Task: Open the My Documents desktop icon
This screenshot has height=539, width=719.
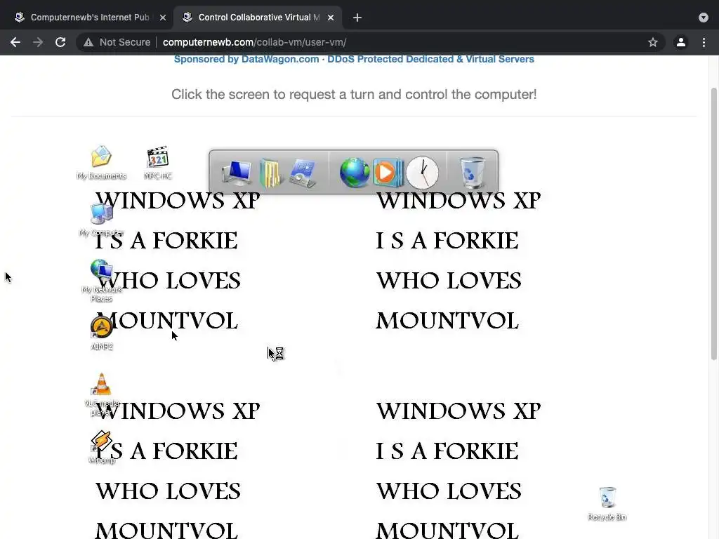Action: click(101, 162)
